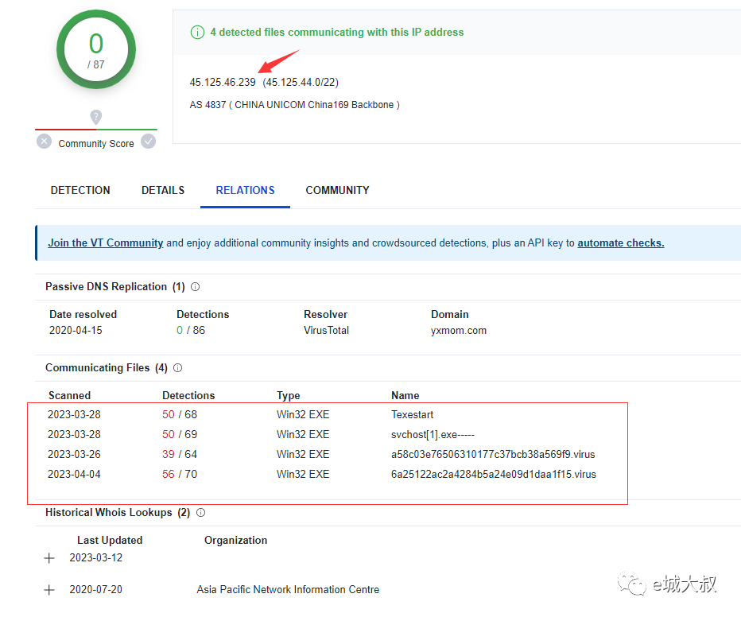
Task: Open the yxmom.com domain entry
Action: point(457,331)
